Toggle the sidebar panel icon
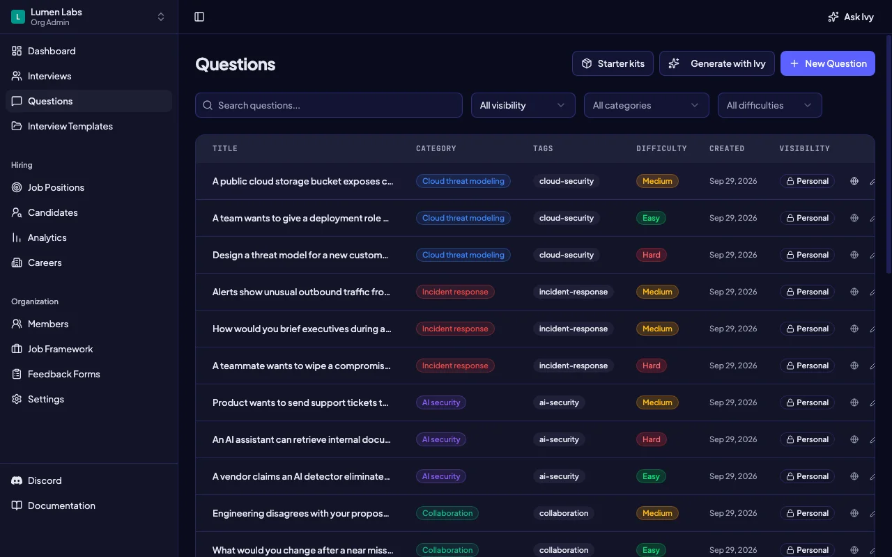The height and width of the screenshot is (557, 892). tap(199, 17)
